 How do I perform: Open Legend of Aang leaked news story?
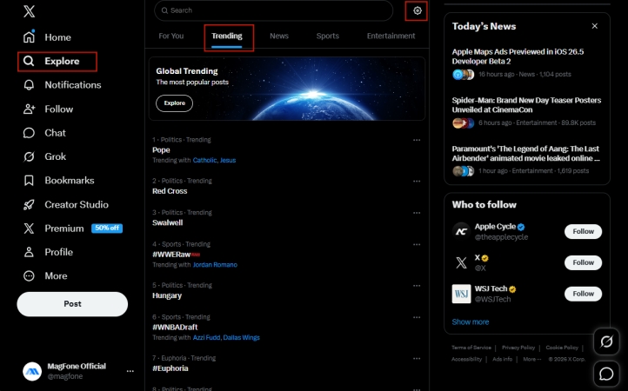(x=526, y=153)
